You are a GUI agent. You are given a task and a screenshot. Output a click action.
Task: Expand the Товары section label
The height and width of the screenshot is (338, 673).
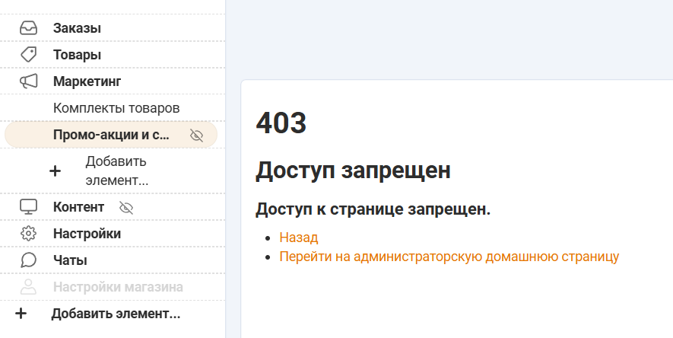77,55
